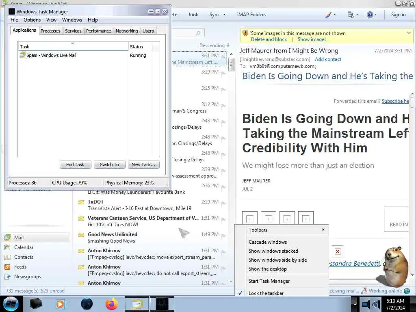
Task: Open the dark globe taskbar icon
Action: tap(87, 304)
